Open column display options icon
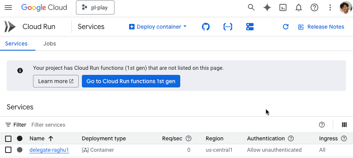Screen dimensions: 353x158 344,125
